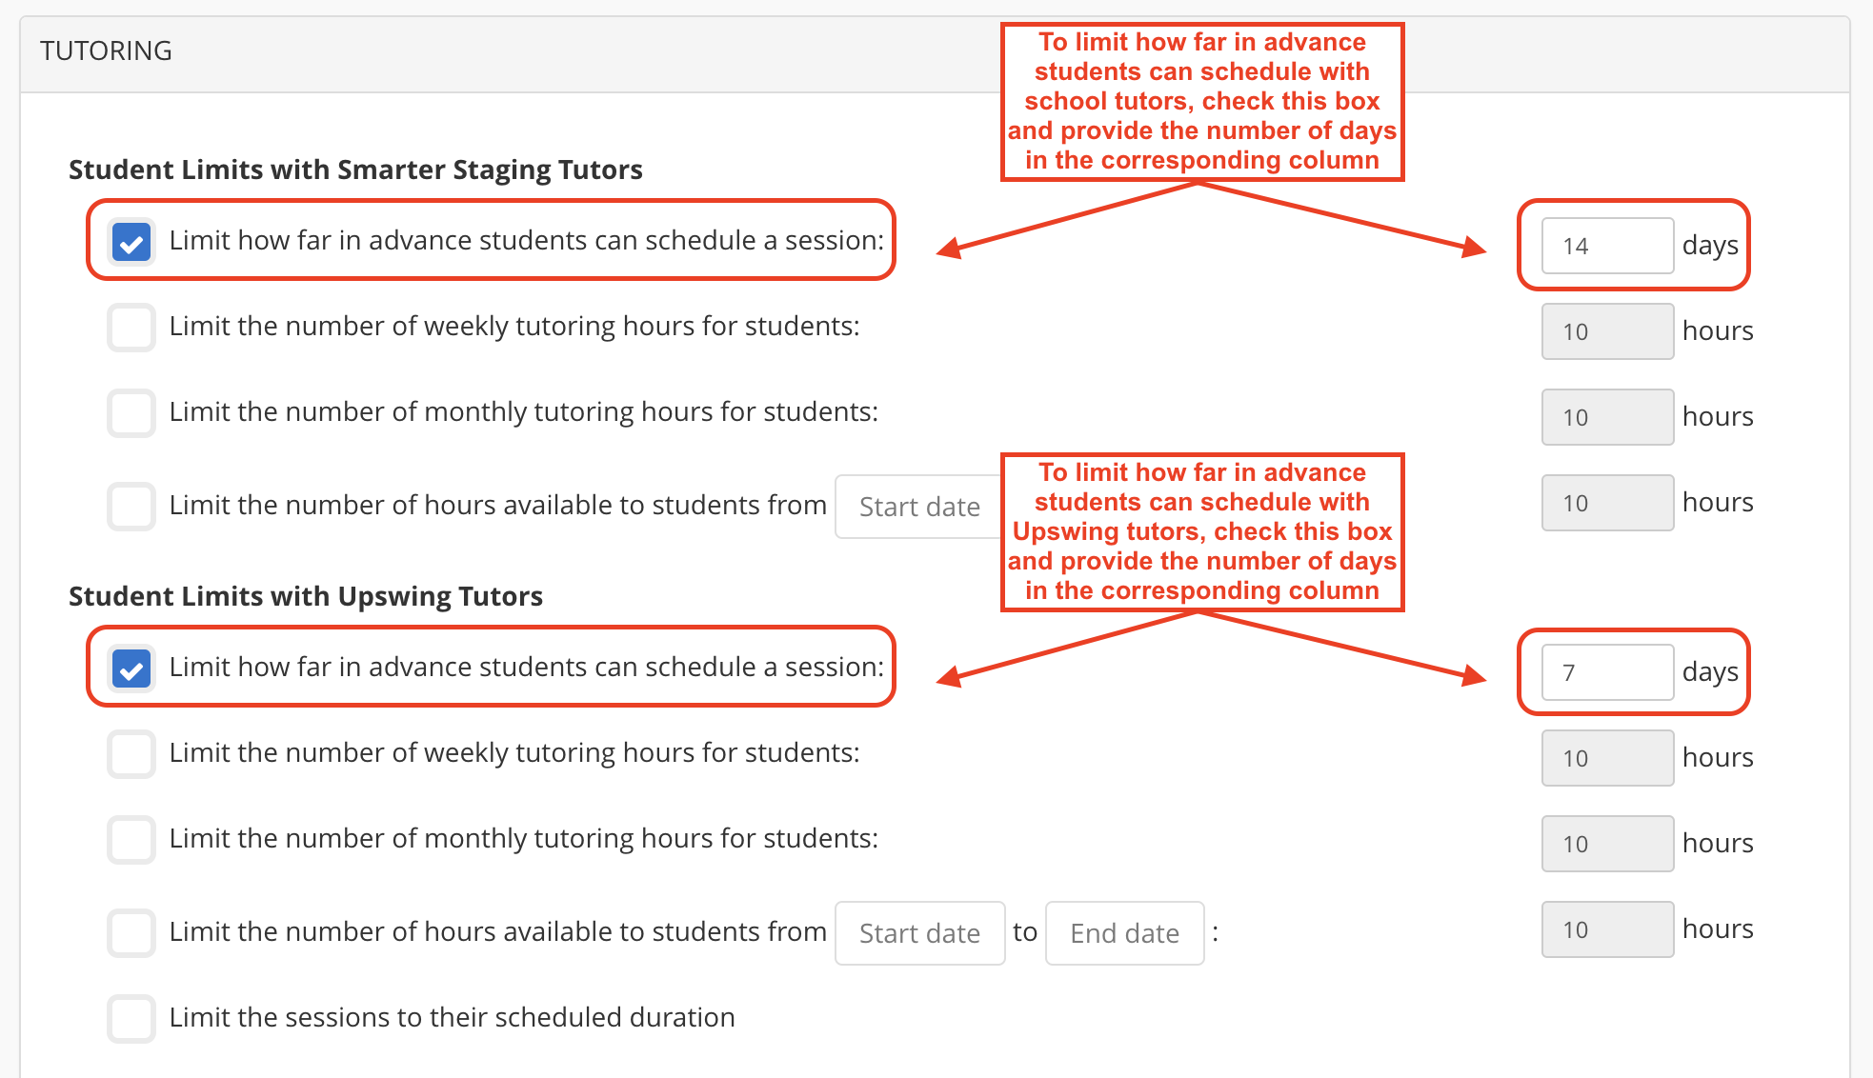Uncheck advance scheduling limit for Smarter Staging Tutors
The width and height of the screenshot is (1873, 1078).
point(131,241)
